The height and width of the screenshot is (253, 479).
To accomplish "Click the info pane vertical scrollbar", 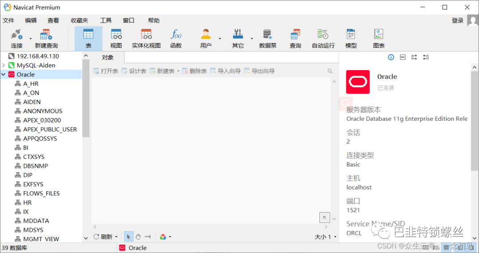I will point(475,121).
